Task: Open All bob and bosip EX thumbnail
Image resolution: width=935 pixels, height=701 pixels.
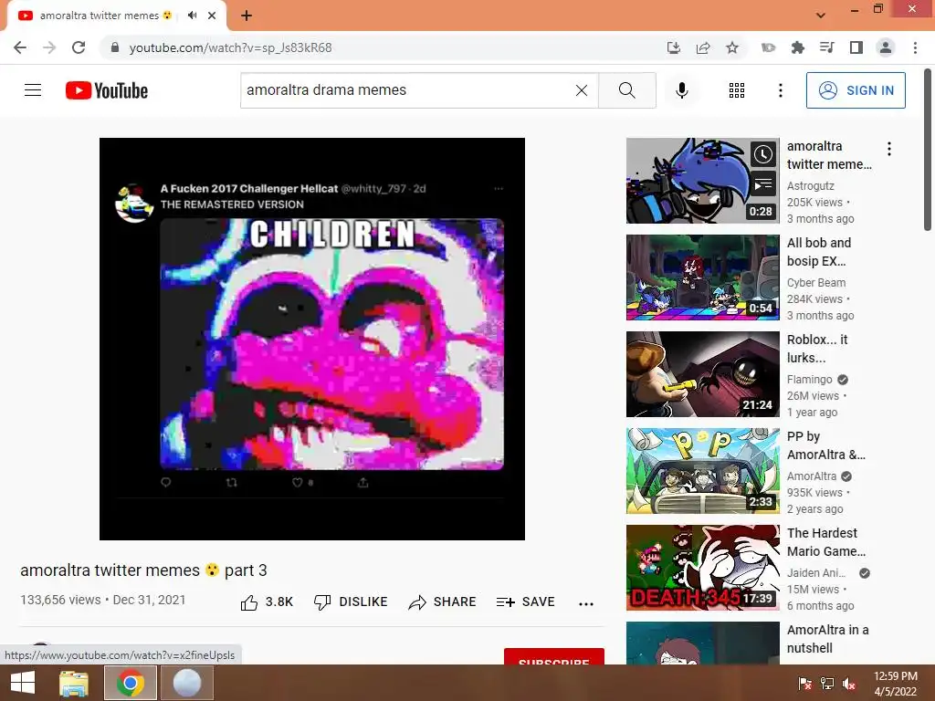Action: click(702, 277)
